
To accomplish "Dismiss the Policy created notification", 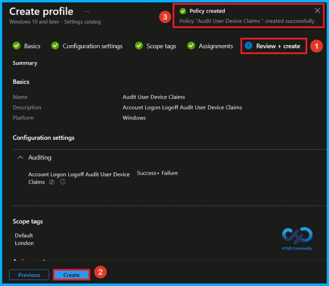I will [317, 11].
